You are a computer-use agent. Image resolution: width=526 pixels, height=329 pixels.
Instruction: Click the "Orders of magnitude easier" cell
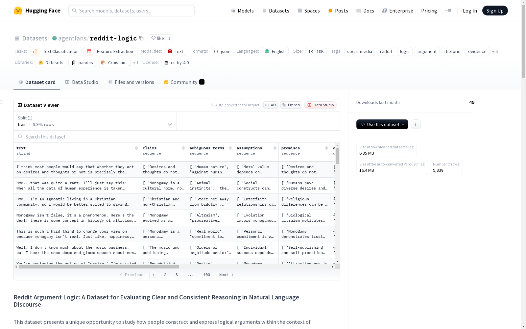point(210,250)
